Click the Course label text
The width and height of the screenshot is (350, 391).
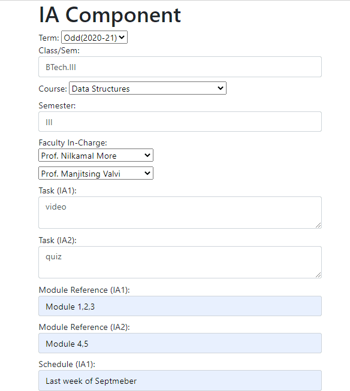point(53,89)
